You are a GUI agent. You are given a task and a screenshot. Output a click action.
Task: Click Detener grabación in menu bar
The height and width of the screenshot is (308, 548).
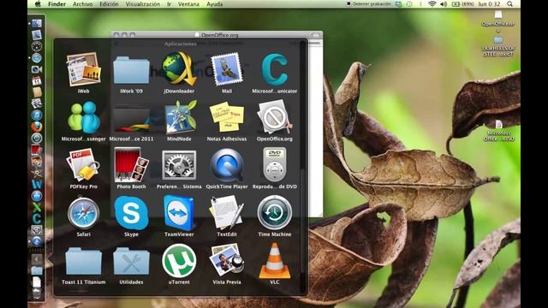pos(368,3)
